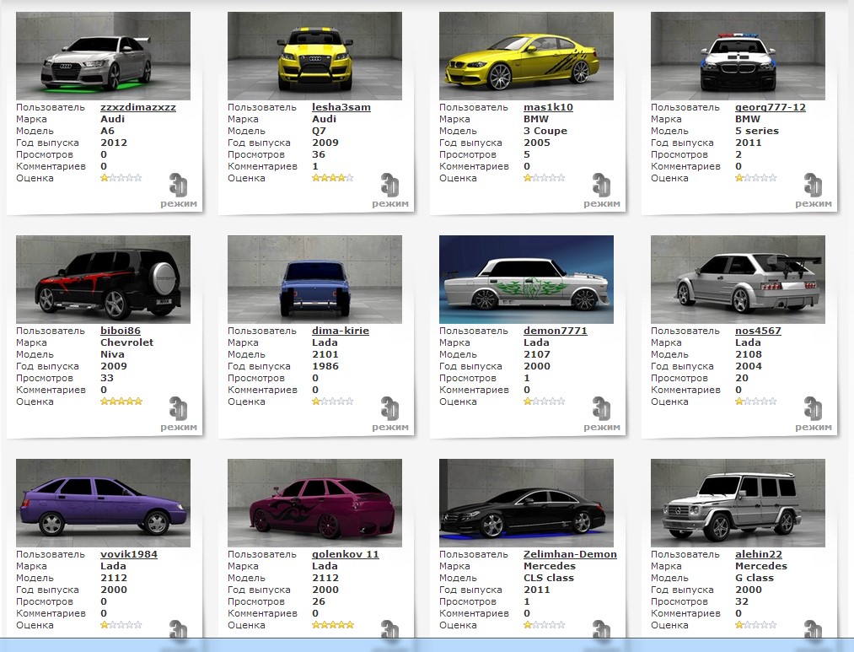
Task: Rate demon7771's Lada 2107 with stars
Action: click(545, 401)
